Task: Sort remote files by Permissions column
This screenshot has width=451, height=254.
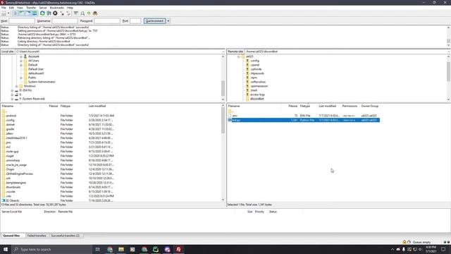Action: [x=350, y=107]
